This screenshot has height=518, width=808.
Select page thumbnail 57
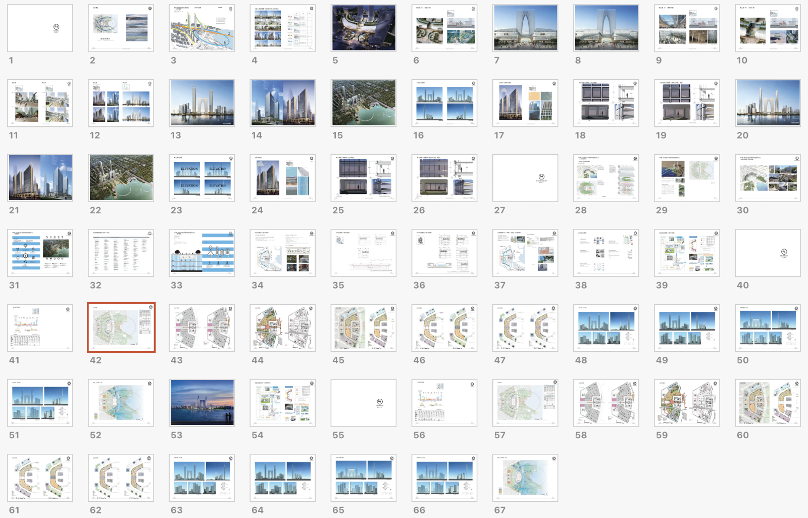tap(525, 403)
